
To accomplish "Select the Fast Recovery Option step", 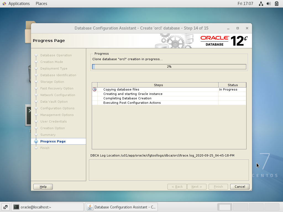I will point(57,88).
